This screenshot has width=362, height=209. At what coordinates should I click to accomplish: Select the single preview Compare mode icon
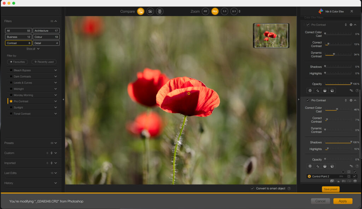(140, 11)
